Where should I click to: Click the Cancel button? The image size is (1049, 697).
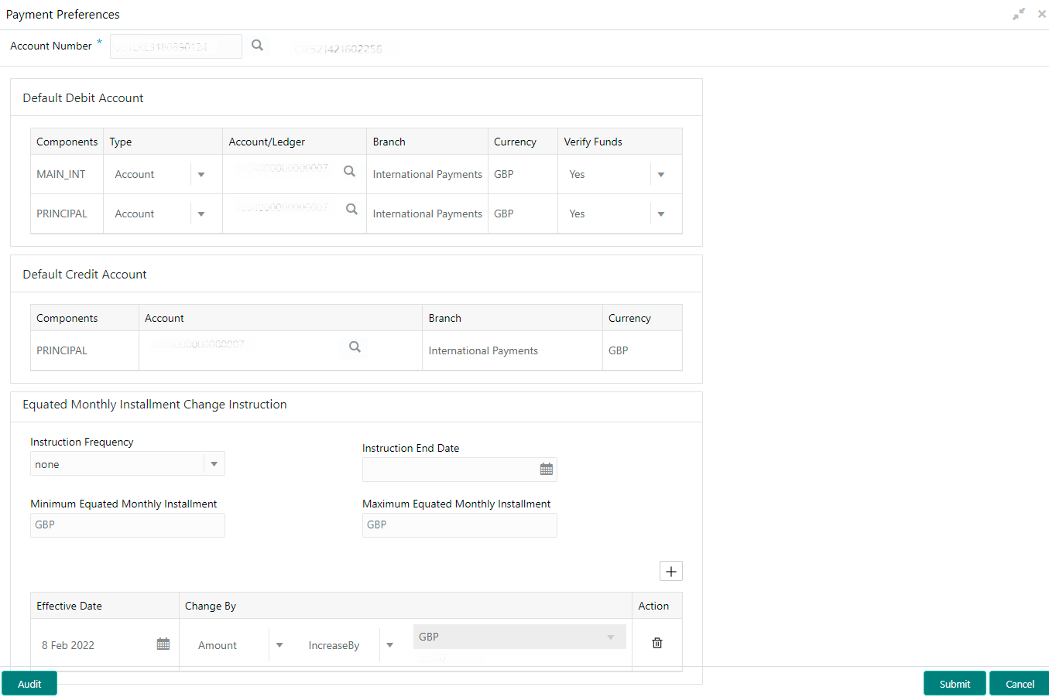pos(1019,684)
